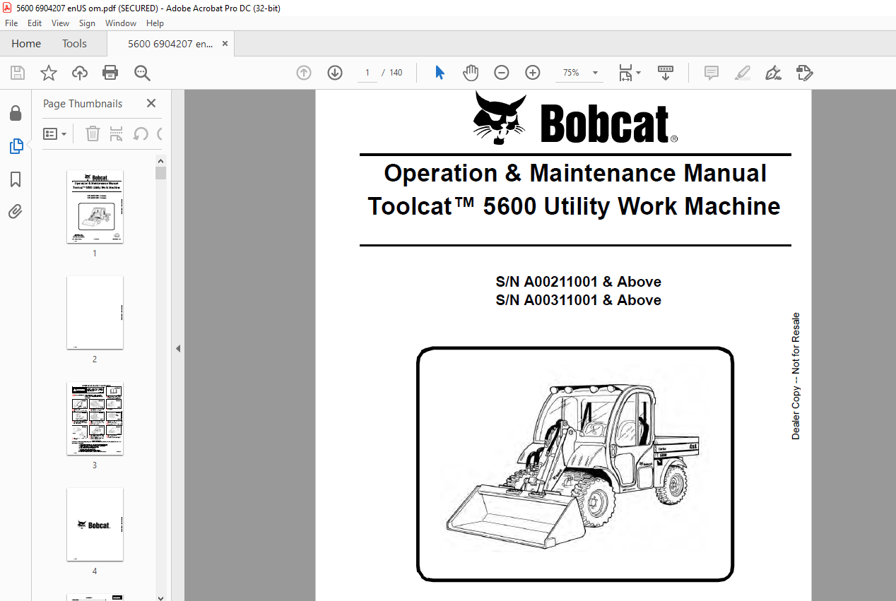Open the Find text magnifier tool
896x601 pixels.
[142, 73]
